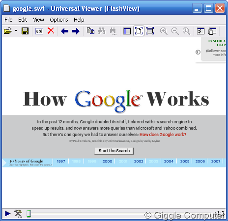Click the rename (ab|) toolbar icon
Image resolution: width=228 pixels, height=221 pixels.
(x=39, y=31)
